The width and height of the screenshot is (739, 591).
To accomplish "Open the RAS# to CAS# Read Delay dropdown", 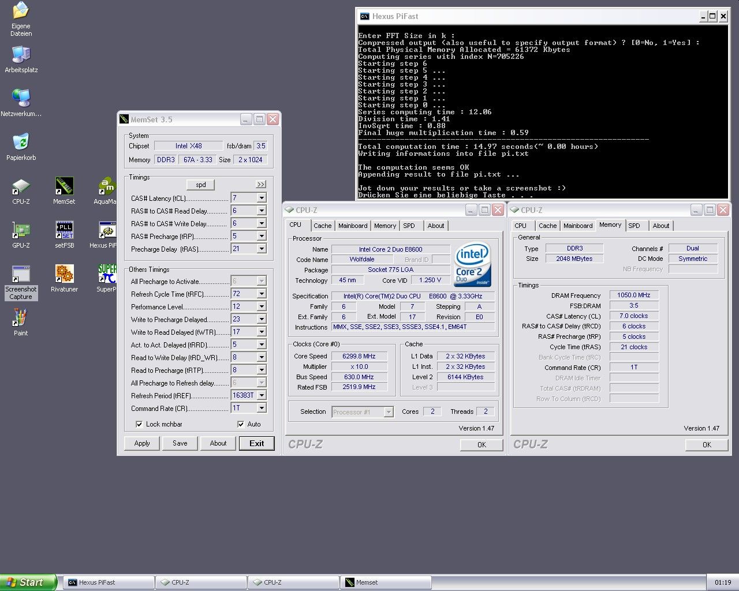I will point(262,211).
